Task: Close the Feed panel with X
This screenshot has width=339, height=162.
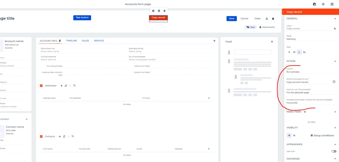Action: pos(272,42)
